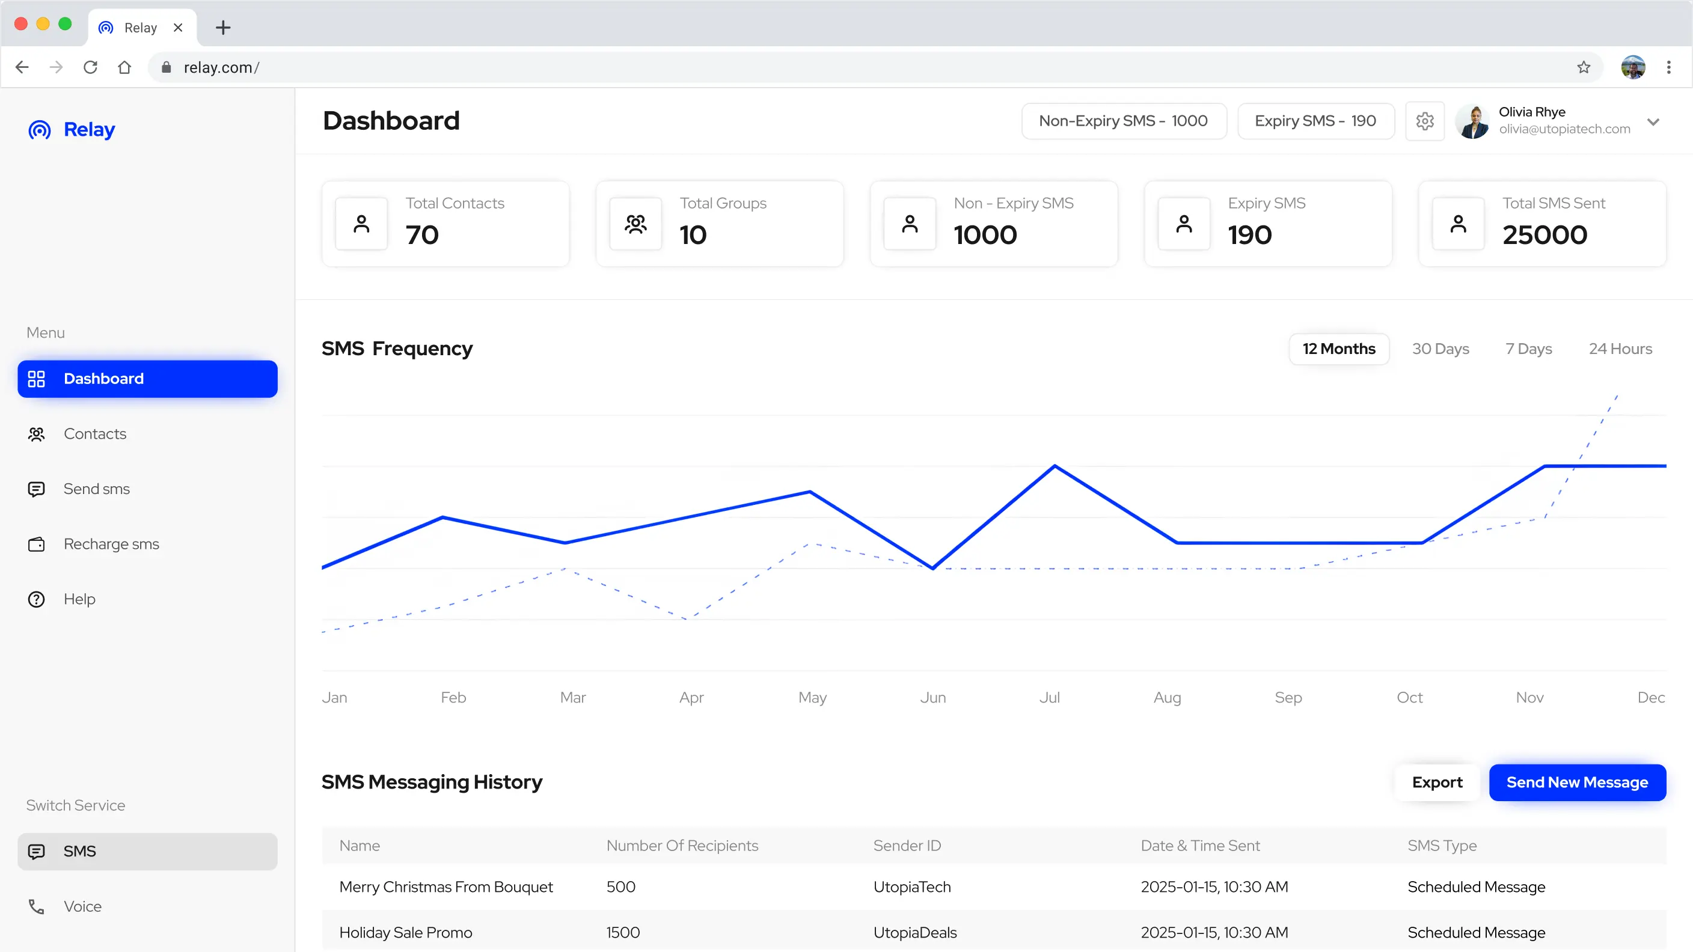The image size is (1693, 952).
Task: Open a new browser tab
Action: tap(223, 27)
